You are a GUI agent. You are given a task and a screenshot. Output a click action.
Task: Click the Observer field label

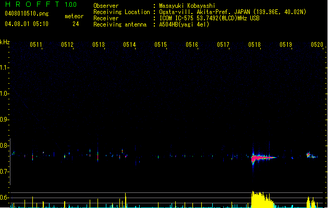pyautogui.click(x=106, y=6)
